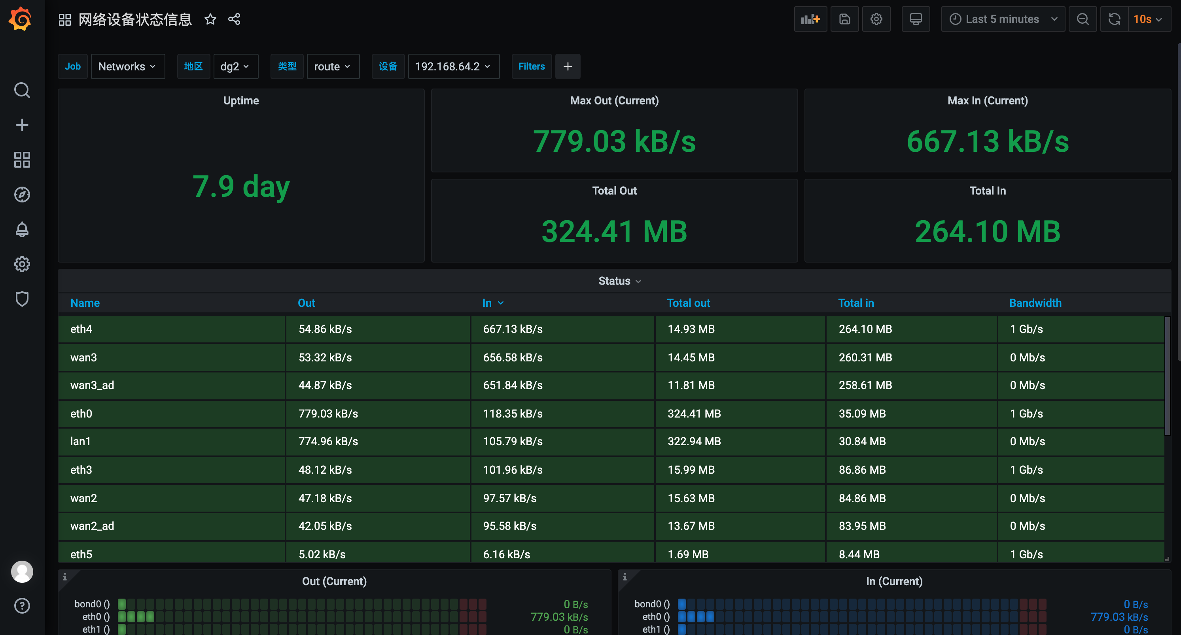Open the Out (Current) panel title menu
Image resolution: width=1181 pixels, height=635 pixels.
tap(334, 581)
